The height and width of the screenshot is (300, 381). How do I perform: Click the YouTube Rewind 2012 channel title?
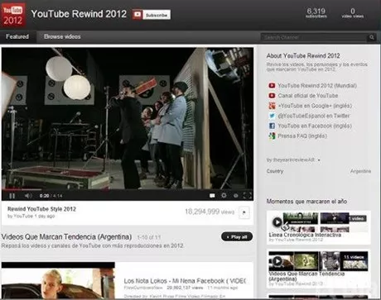click(79, 14)
